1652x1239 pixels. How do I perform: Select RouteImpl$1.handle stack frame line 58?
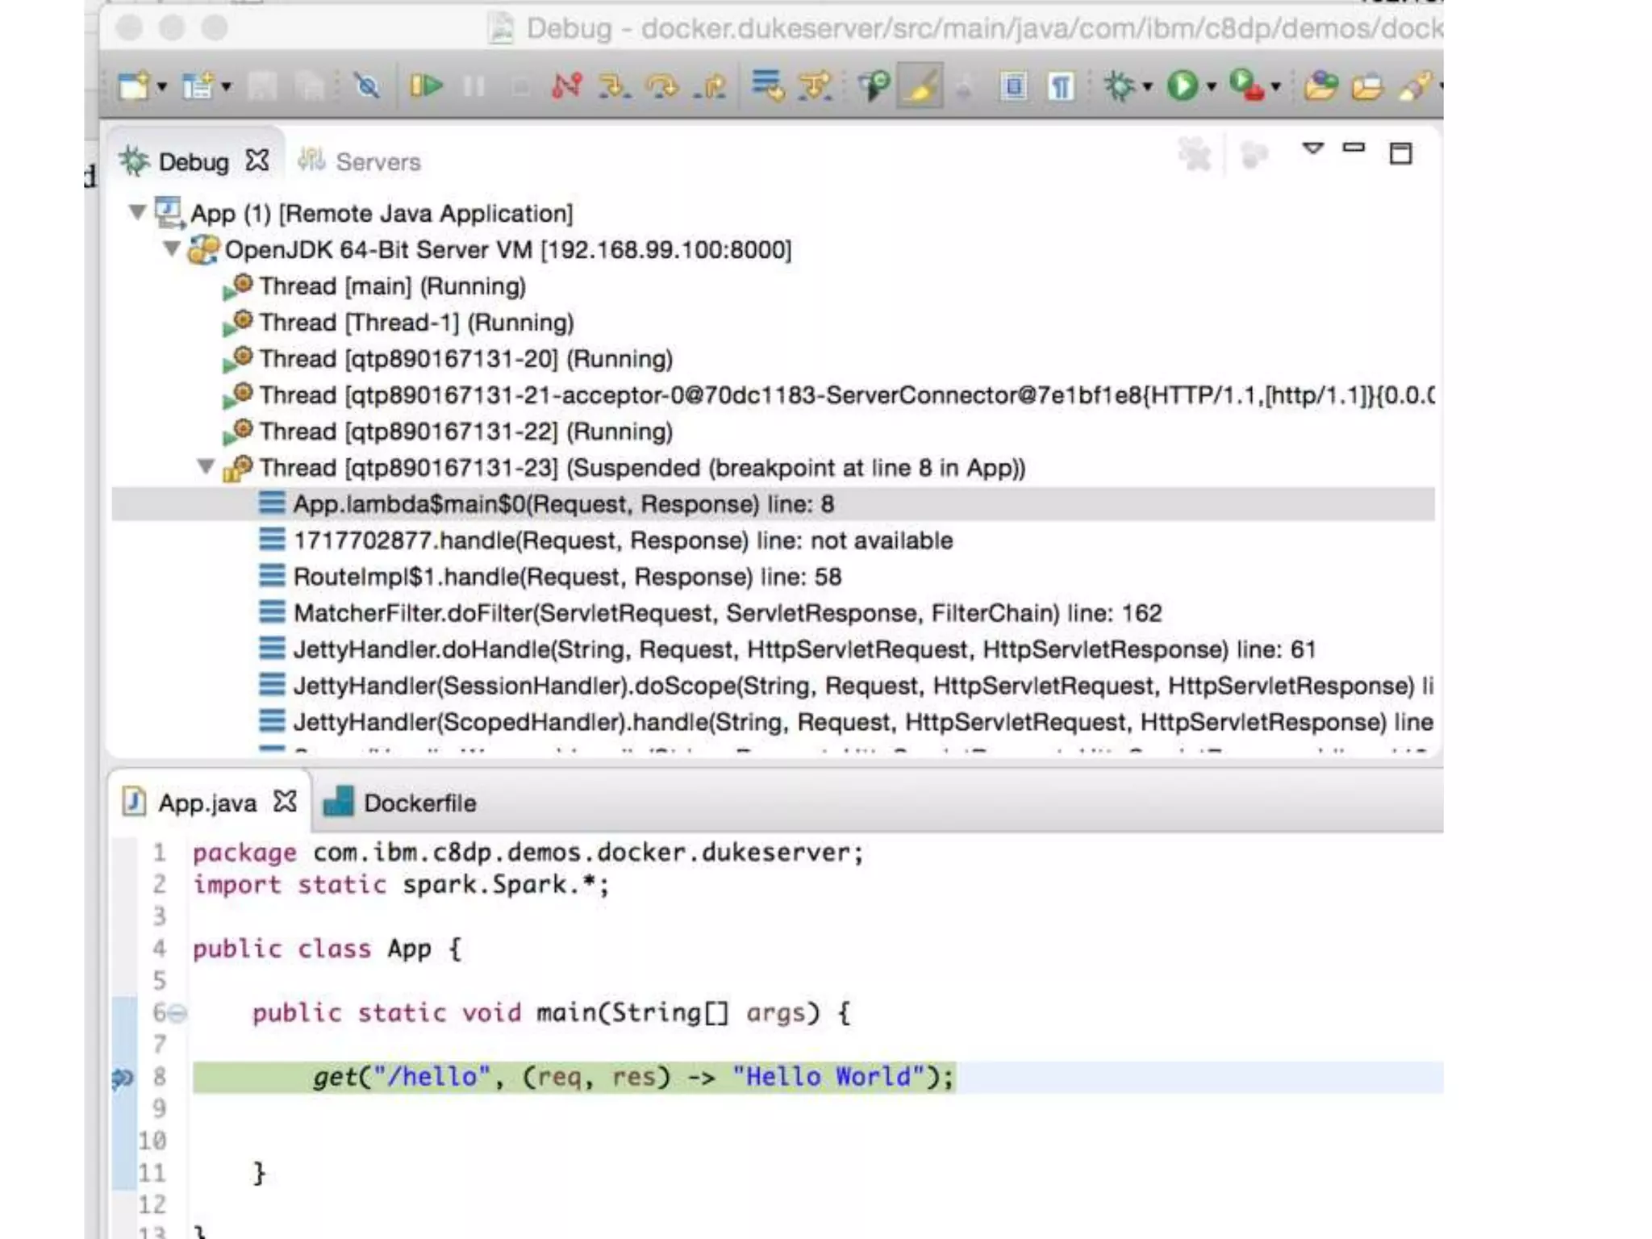[566, 577]
